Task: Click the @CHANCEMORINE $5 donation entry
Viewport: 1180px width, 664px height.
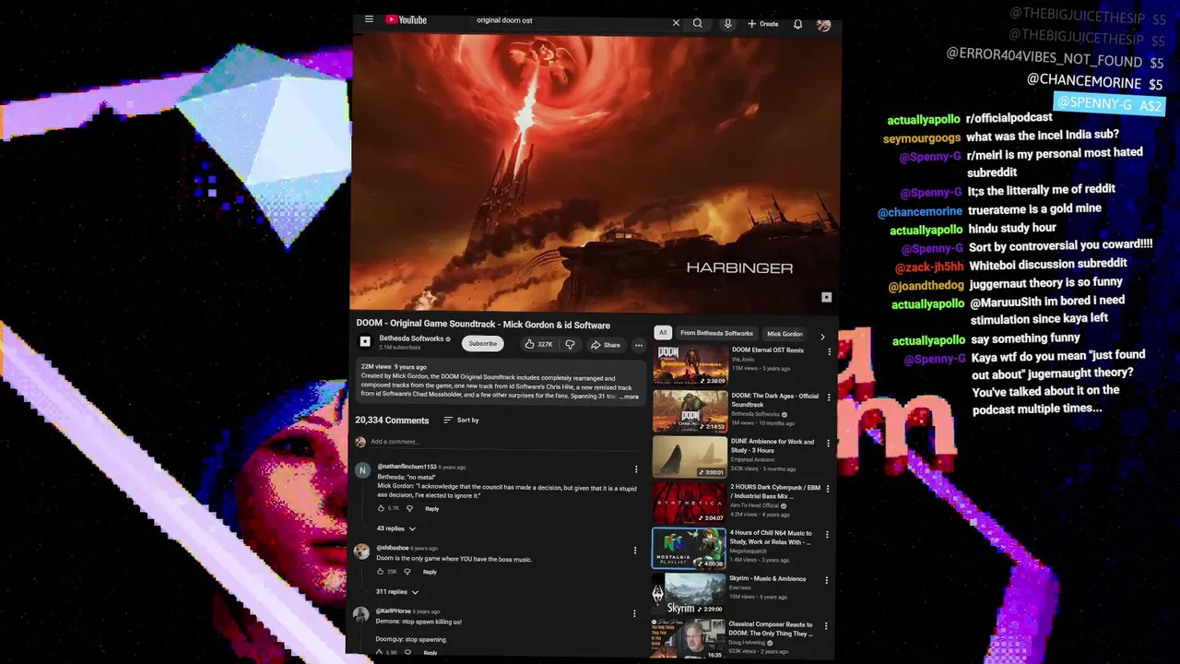Action: [1095, 82]
